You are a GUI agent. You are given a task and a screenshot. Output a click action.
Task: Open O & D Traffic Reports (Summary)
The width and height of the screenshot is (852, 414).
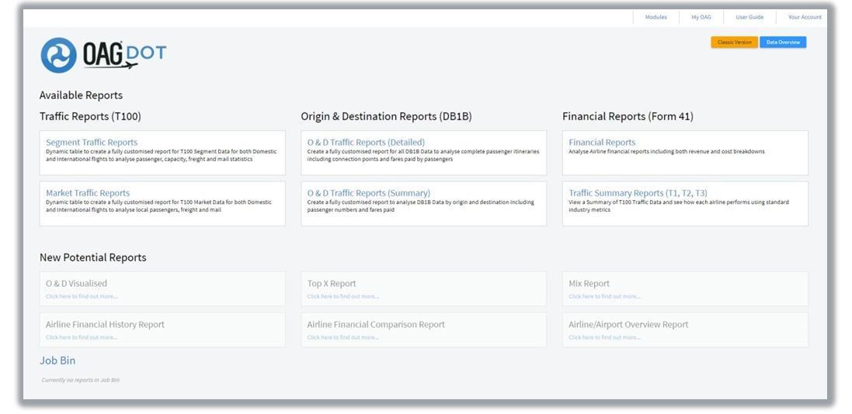(x=368, y=193)
